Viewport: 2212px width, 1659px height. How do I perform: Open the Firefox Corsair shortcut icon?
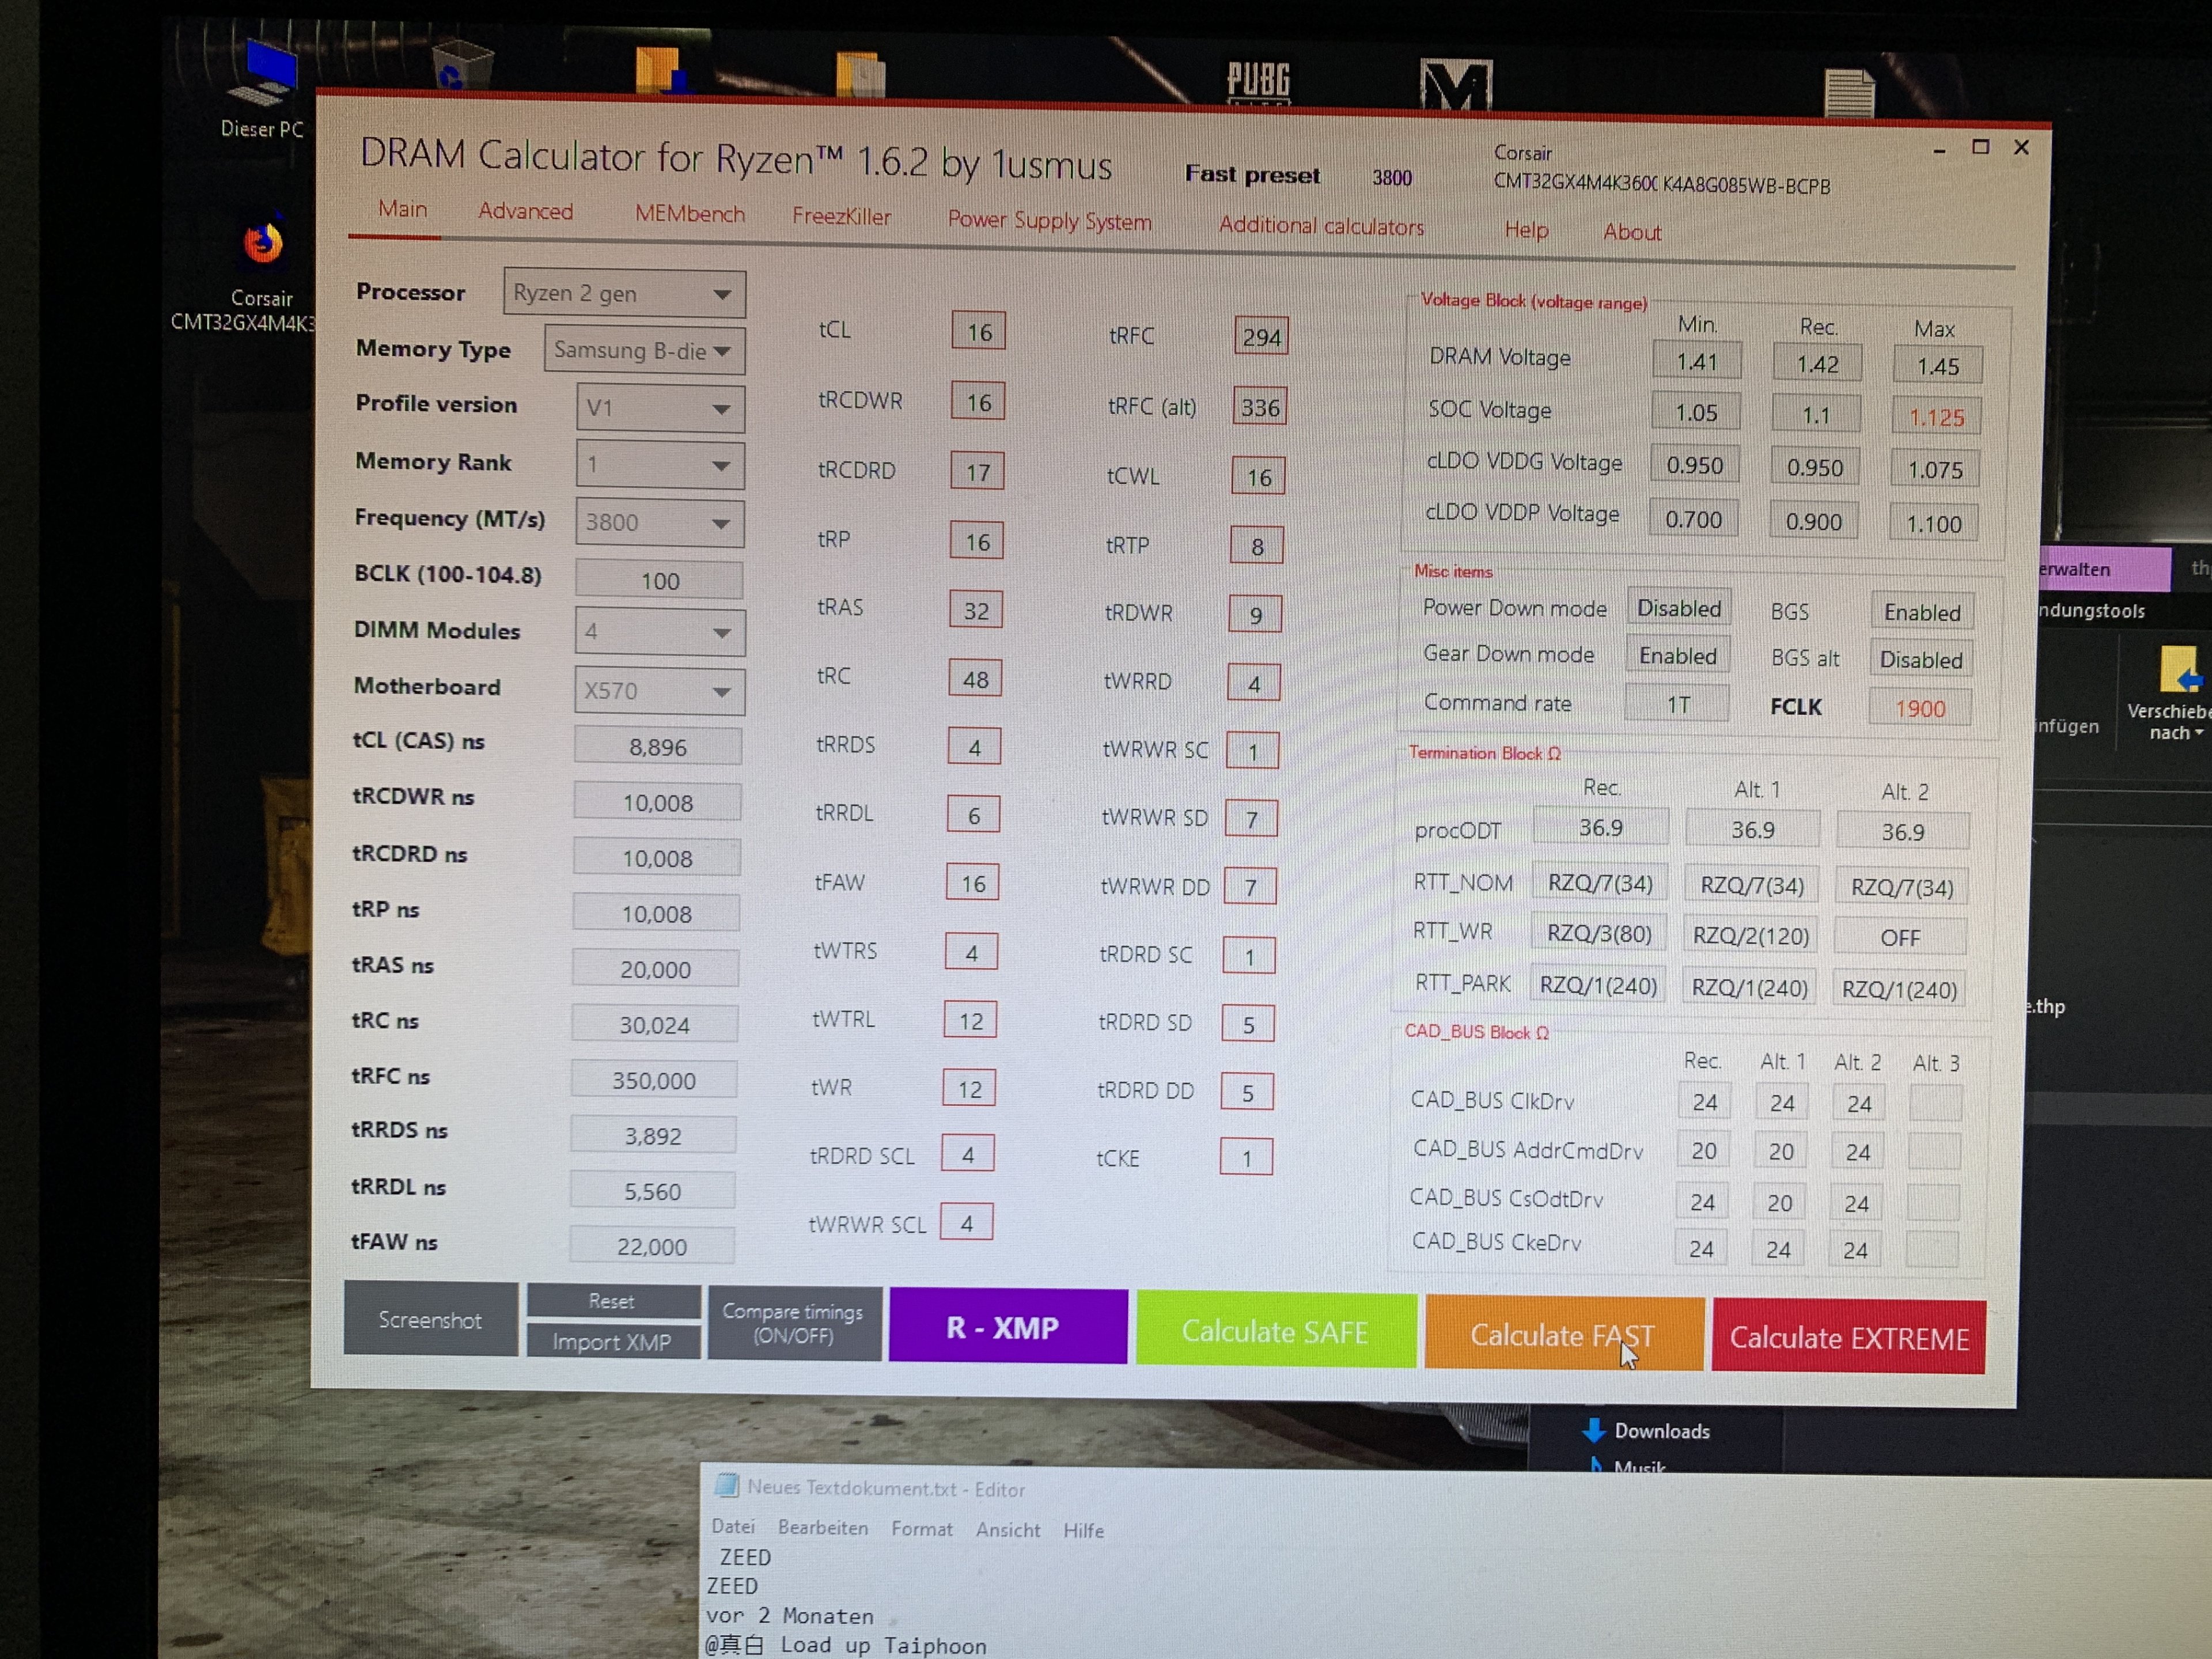click(263, 243)
